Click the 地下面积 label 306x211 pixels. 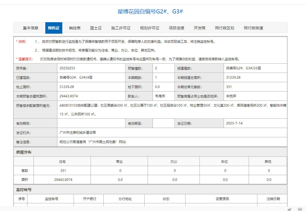point(135,87)
